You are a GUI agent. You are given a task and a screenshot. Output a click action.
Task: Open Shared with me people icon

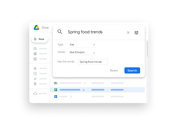click(35, 68)
